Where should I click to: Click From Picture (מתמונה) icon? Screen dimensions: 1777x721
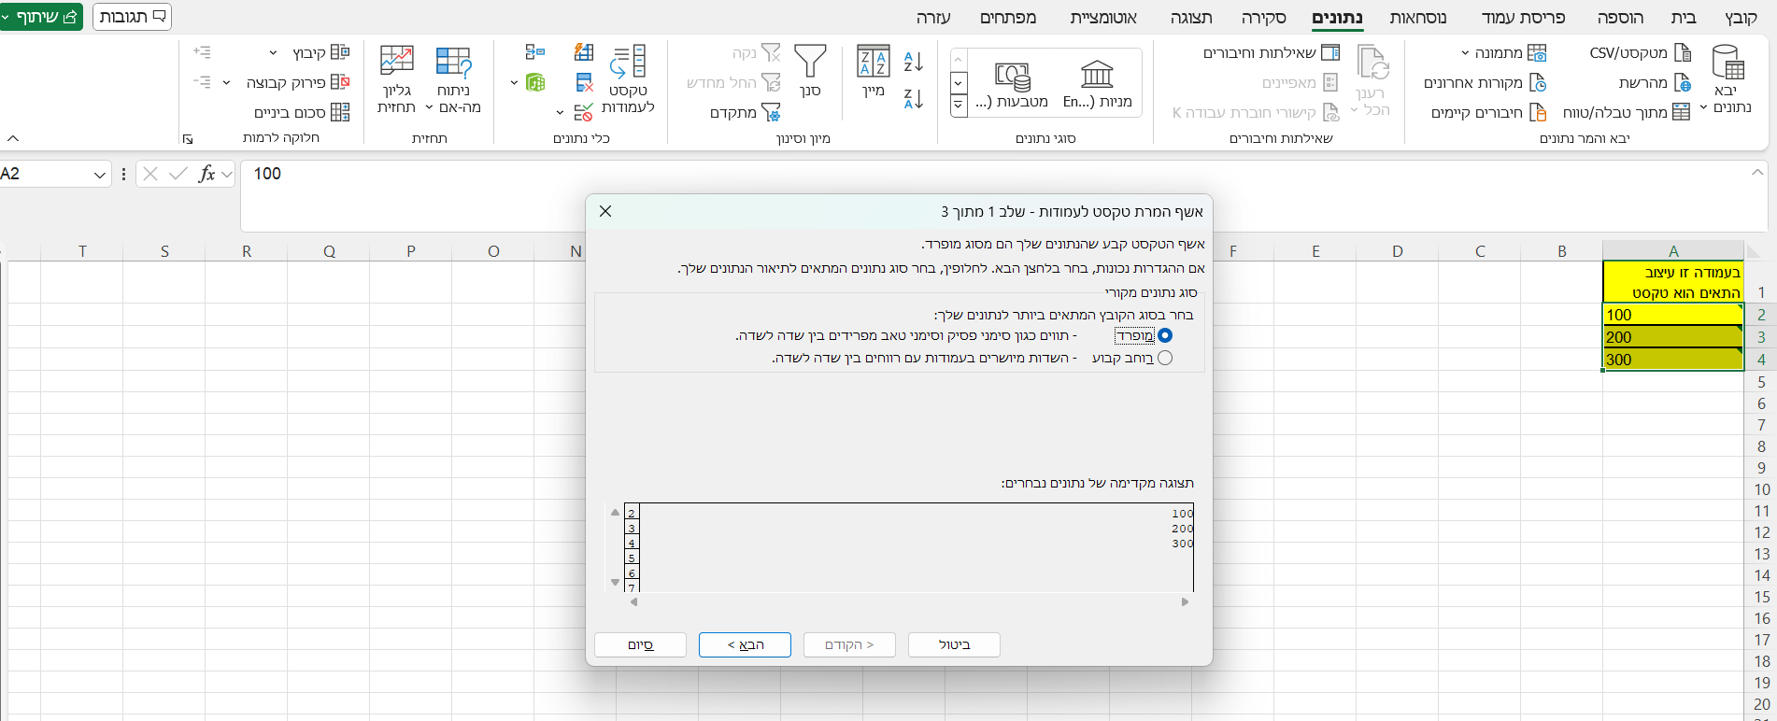pos(1536,52)
